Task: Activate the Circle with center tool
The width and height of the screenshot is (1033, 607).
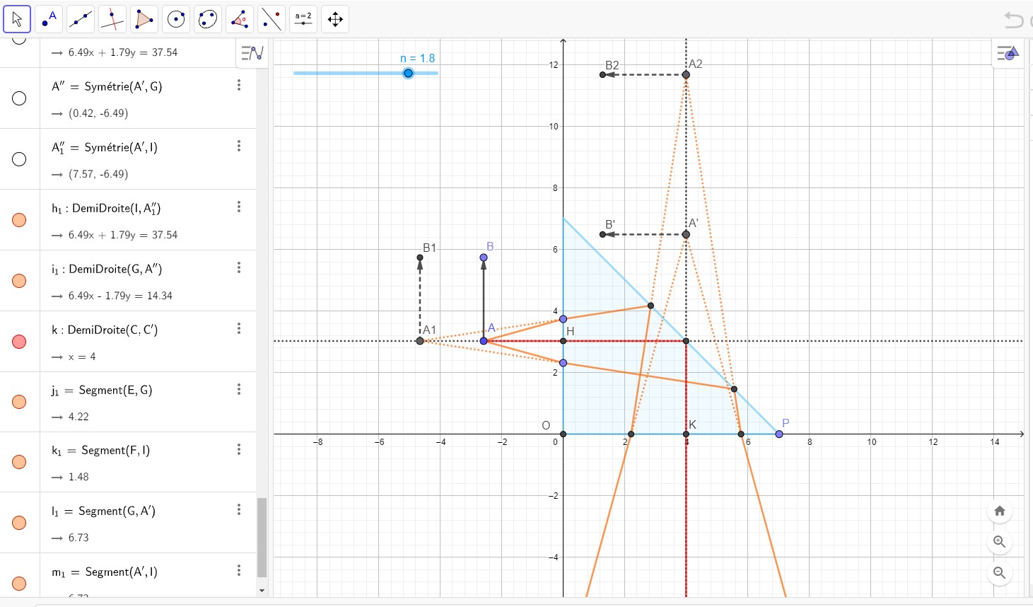Action: pyautogui.click(x=176, y=19)
